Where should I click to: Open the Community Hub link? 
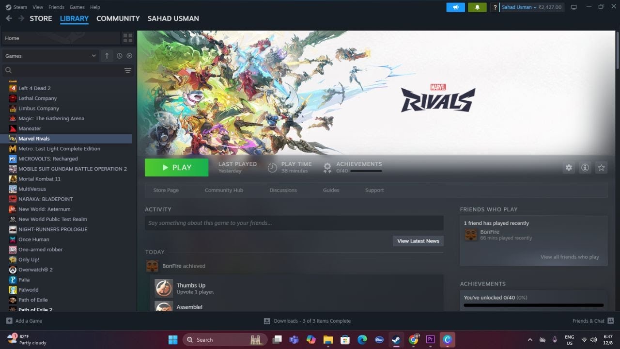224,190
